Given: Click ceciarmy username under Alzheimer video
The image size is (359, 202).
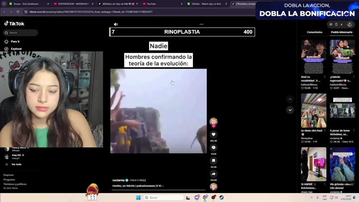Looking at the screenshot, I should pyautogui.click(x=335, y=138).
